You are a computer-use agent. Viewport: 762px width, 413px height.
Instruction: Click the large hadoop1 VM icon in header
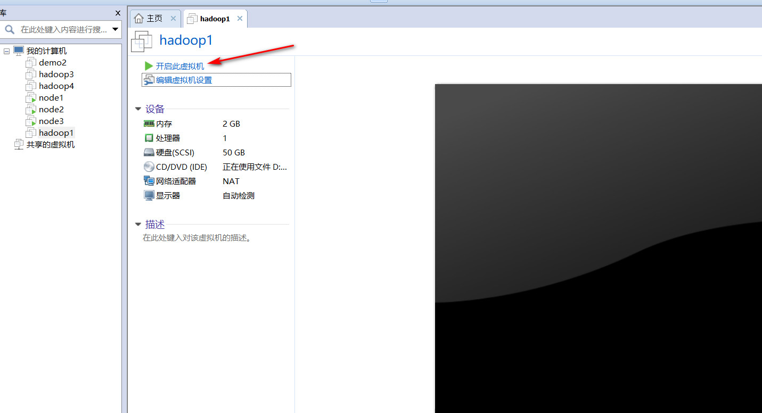pyautogui.click(x=142, y=41)
